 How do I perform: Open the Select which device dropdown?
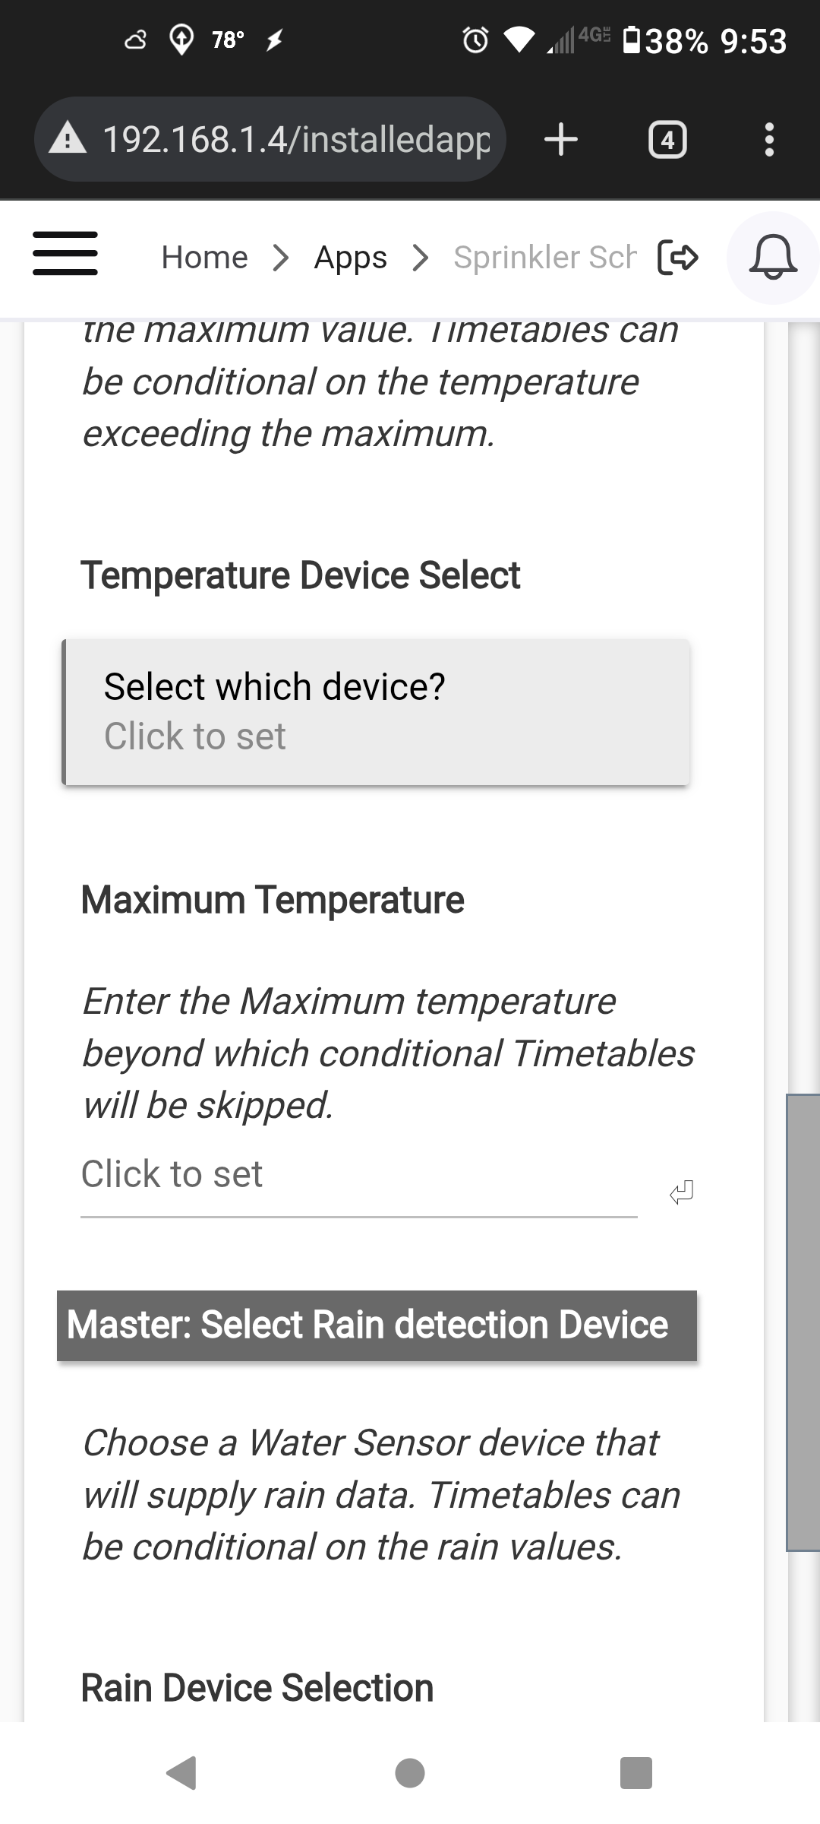pyautogui.click(x=376, y=712)
